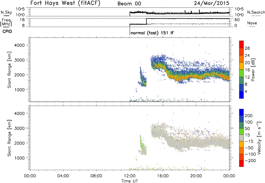Click the '200' velocity scale value
Screen dimensions: 265x183
click(x=249, y=116)
